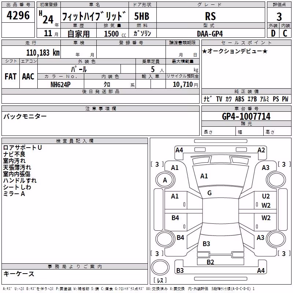Select the inspector note ロアサポートU
Image resolution: width=293 pixels, height=293 pixels.
click(22, 148)
